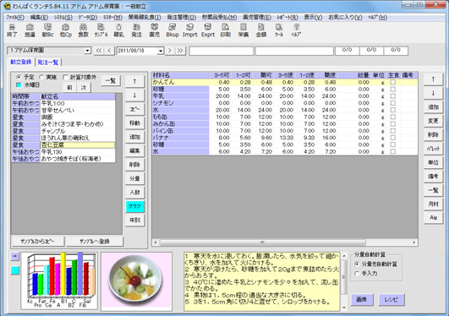Click the 月材 button
449x316 pixels.
tap(433, 204)
